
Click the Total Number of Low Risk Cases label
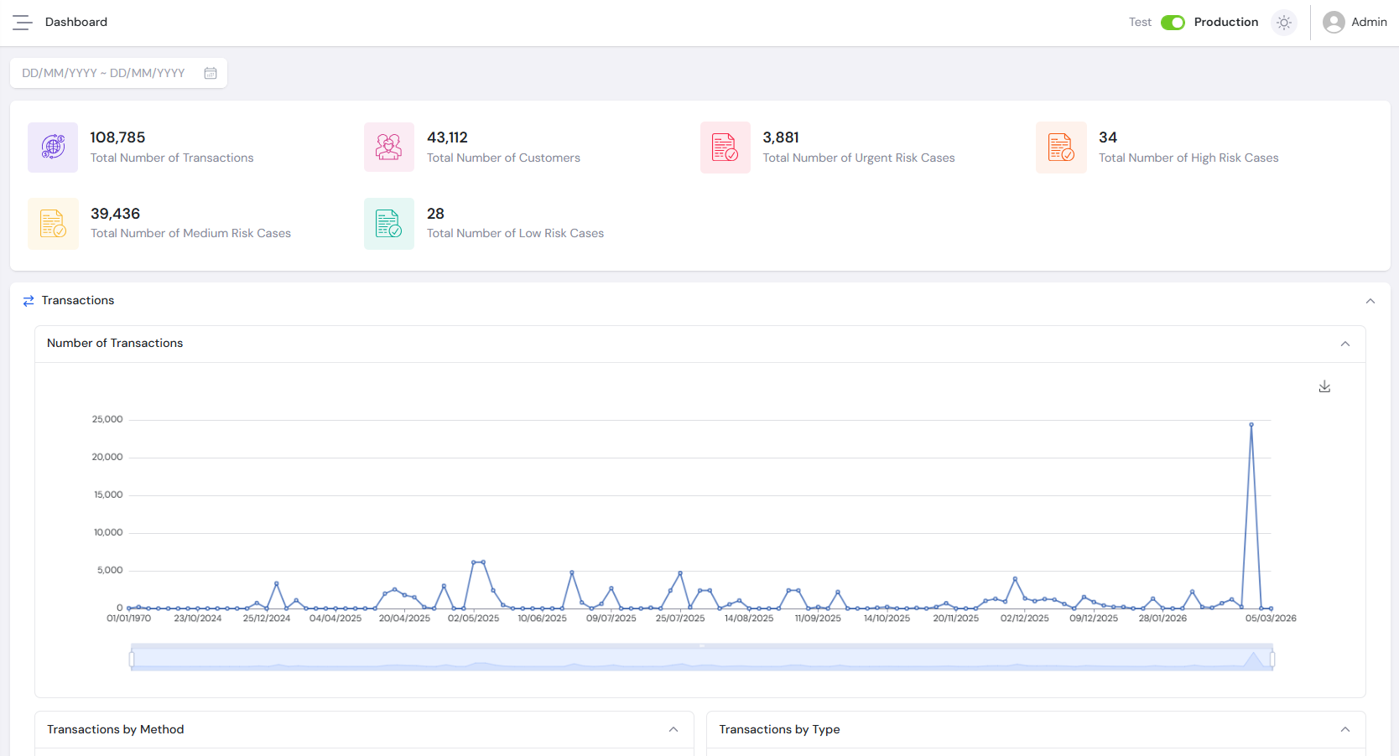tap(515, 233)
